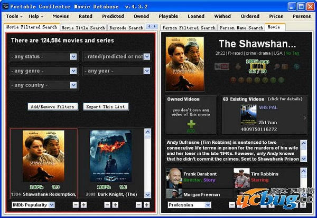Click the blue play icon beside IMDb
This screenshot has width=317, height=218.
(296, 66)
